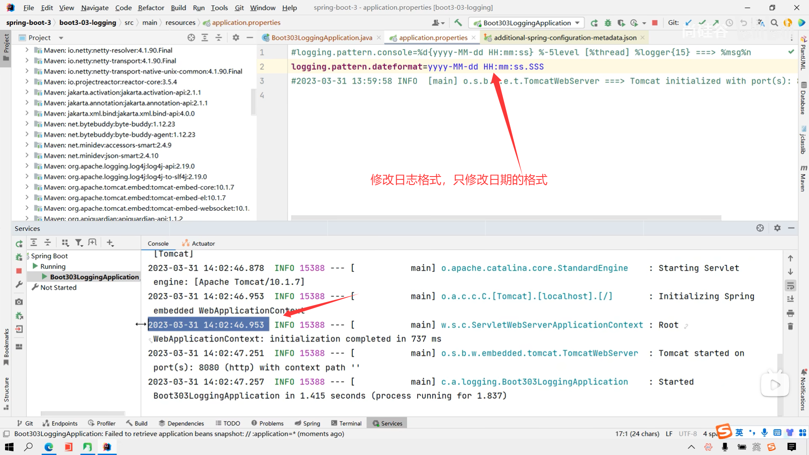Click the Services filter funnel icon
809x455 pixels.
point(79,243)
